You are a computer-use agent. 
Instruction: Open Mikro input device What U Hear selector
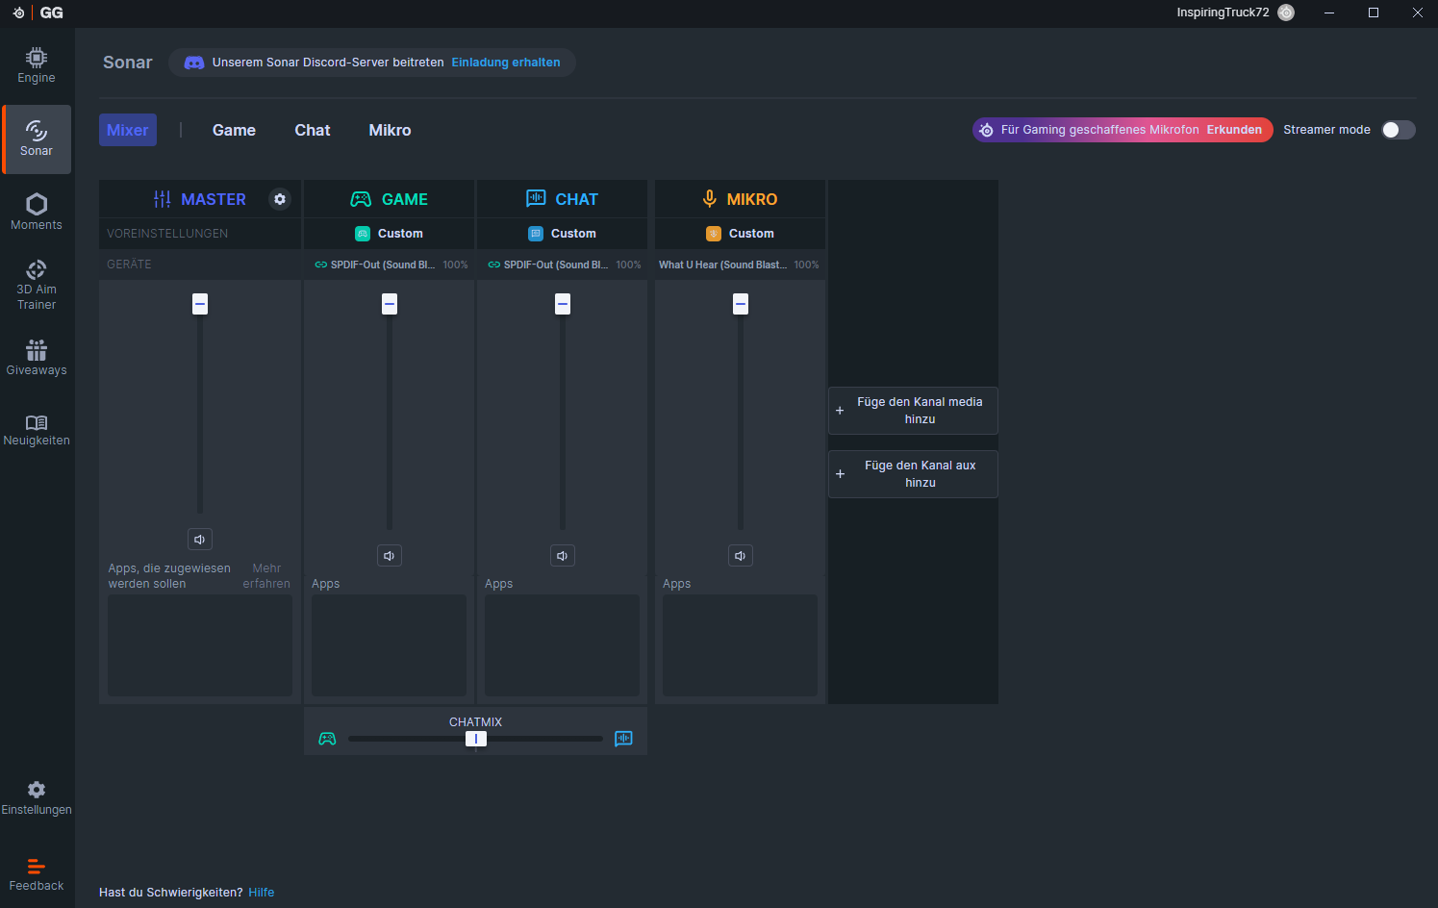739,265
